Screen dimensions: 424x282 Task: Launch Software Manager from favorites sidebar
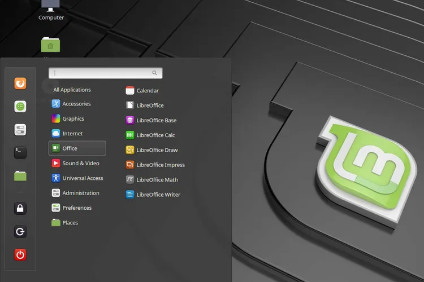(x=20, y=107)
